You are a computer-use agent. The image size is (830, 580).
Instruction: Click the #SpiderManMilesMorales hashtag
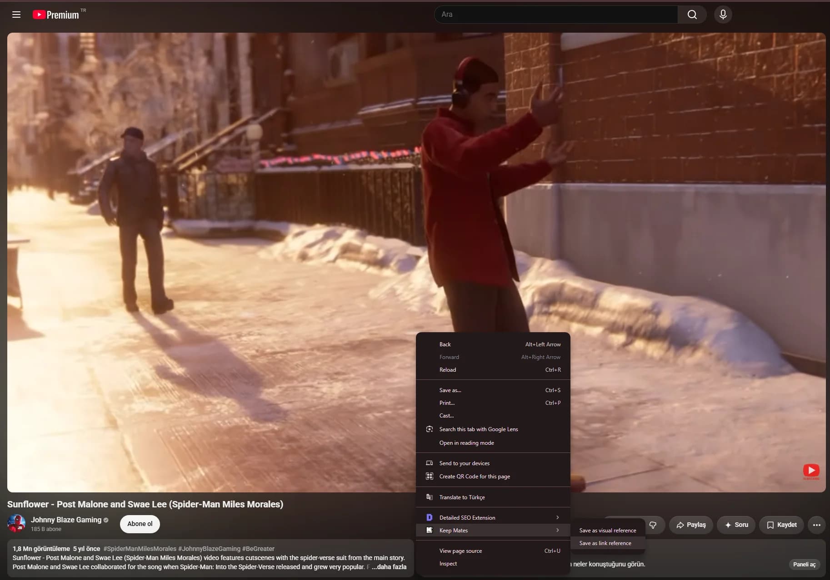pyautogui.click(x=140, y=549)
